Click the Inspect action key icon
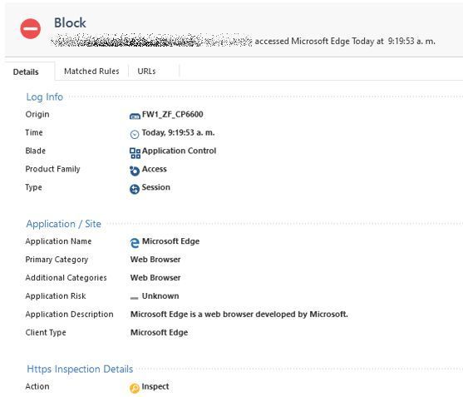Viewport: 463px width, 397px height. point(135,388)
